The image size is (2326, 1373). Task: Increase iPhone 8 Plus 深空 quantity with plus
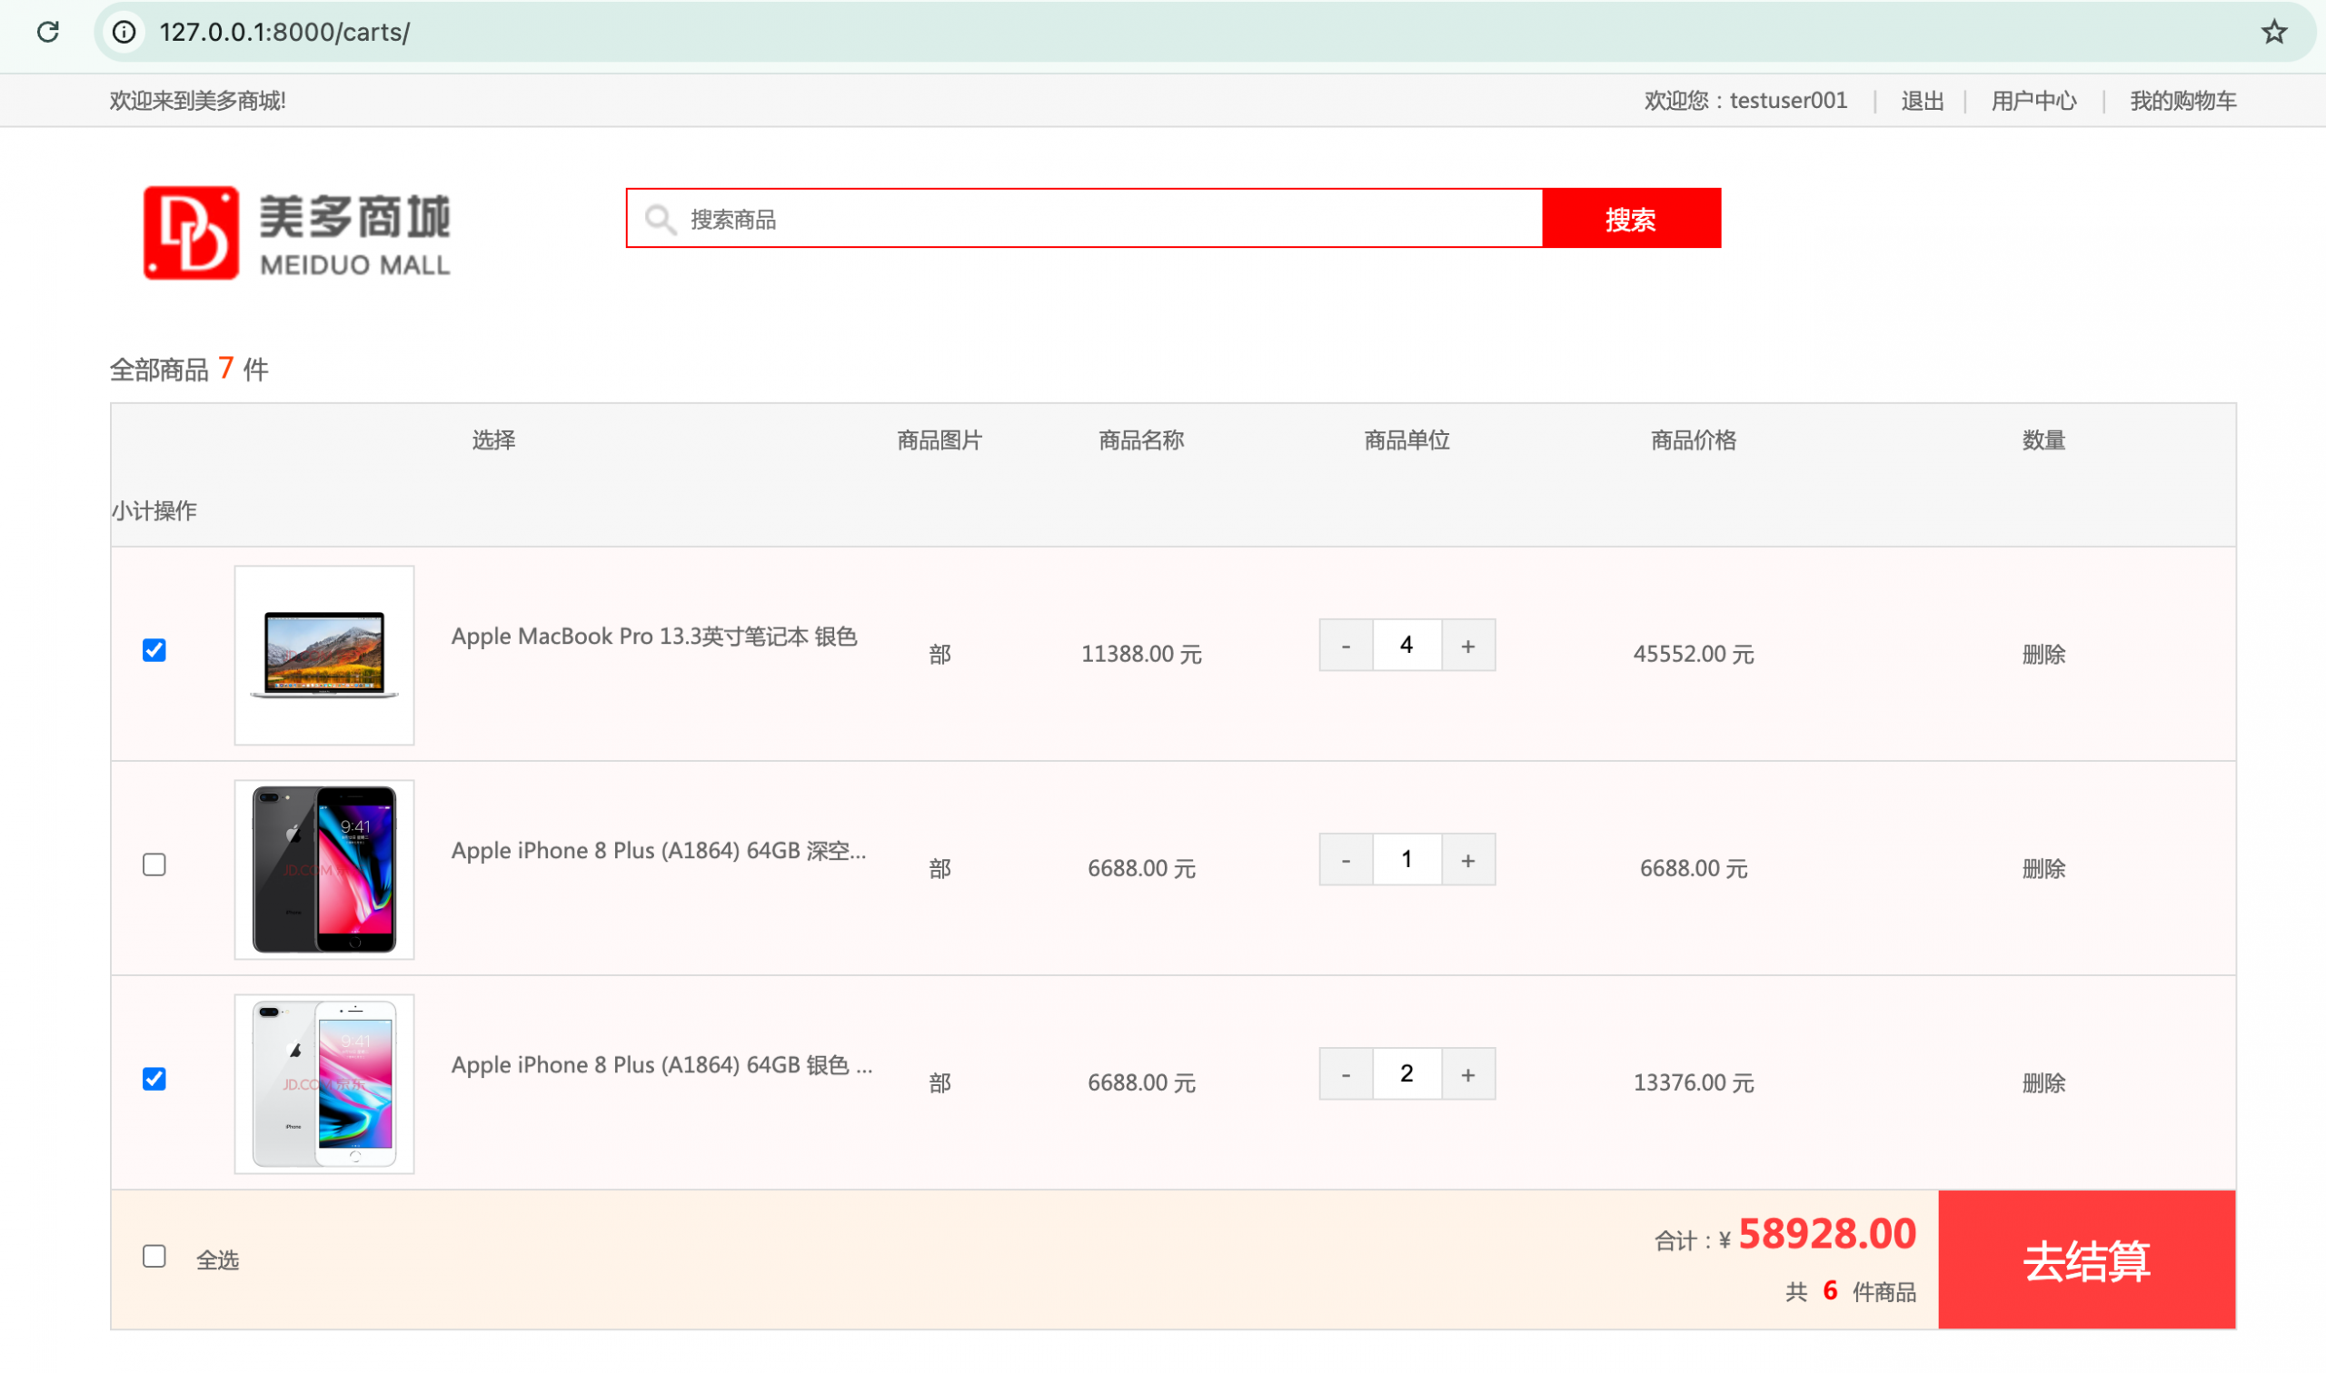[x=1468, y=860]
